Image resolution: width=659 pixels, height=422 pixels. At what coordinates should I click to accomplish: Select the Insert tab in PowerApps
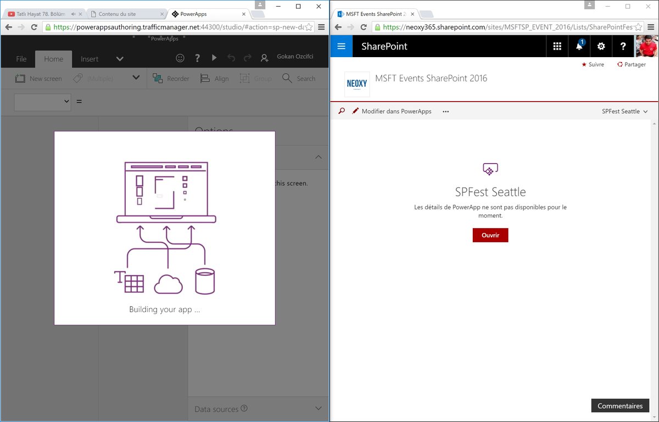[x=90, y=59]
